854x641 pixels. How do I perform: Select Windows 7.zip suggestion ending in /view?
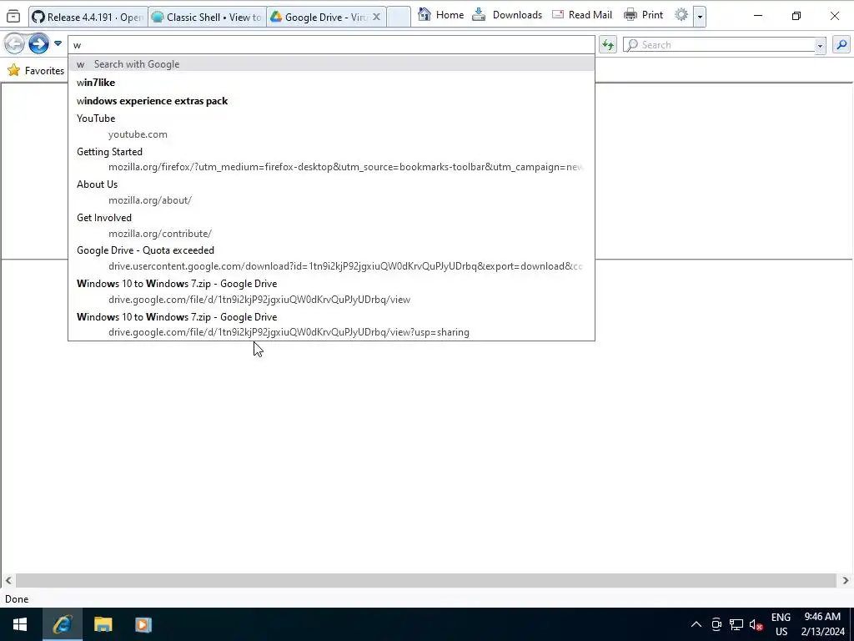click(331, 291)
